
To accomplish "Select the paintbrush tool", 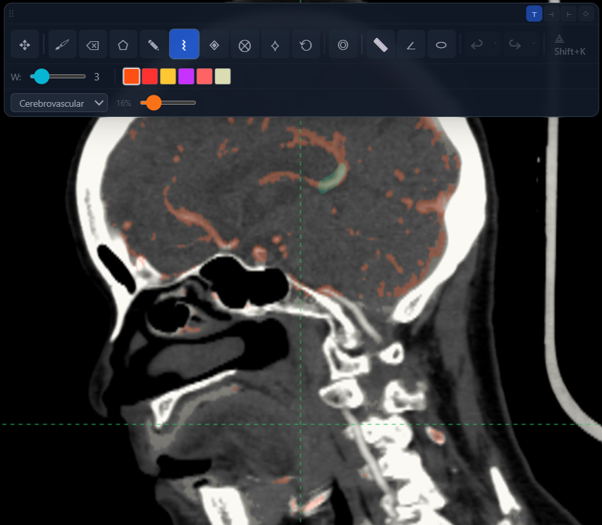I will pyautogui.click(x=62, y=45).
